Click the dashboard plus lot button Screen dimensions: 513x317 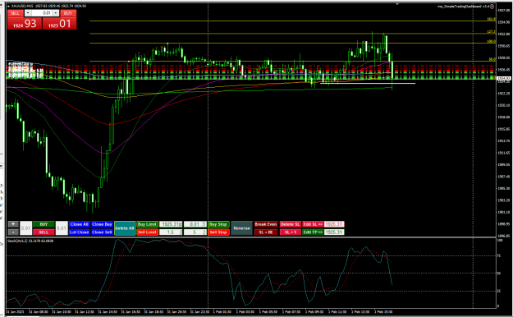pyautogui.click(x=13, y=224)
